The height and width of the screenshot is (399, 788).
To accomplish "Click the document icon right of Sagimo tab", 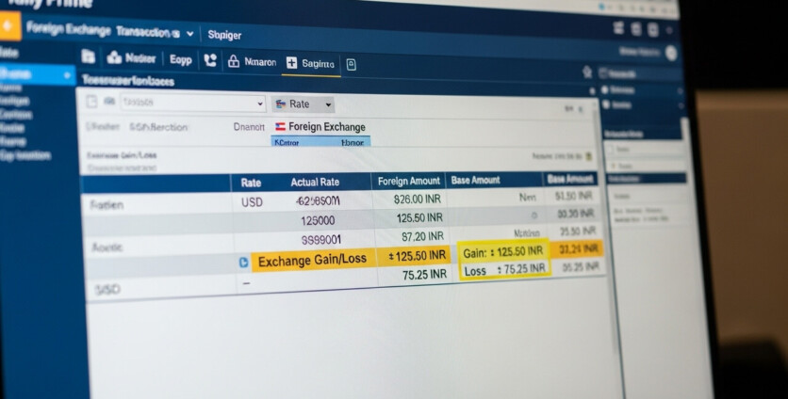I will pyautogui.click(x=352, y=65).
